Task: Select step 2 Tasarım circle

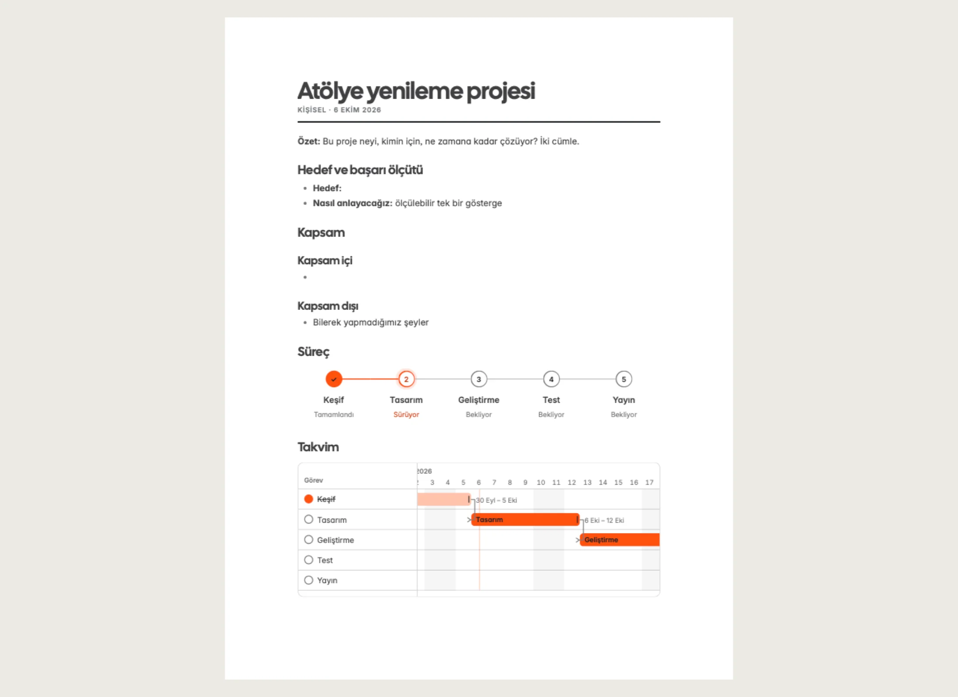Action: tap(406, 379)
